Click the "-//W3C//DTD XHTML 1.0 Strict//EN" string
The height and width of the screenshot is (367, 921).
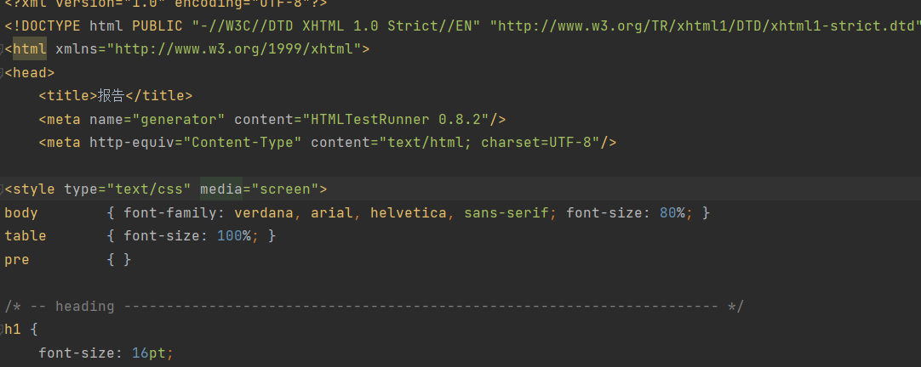click(336, 25)
